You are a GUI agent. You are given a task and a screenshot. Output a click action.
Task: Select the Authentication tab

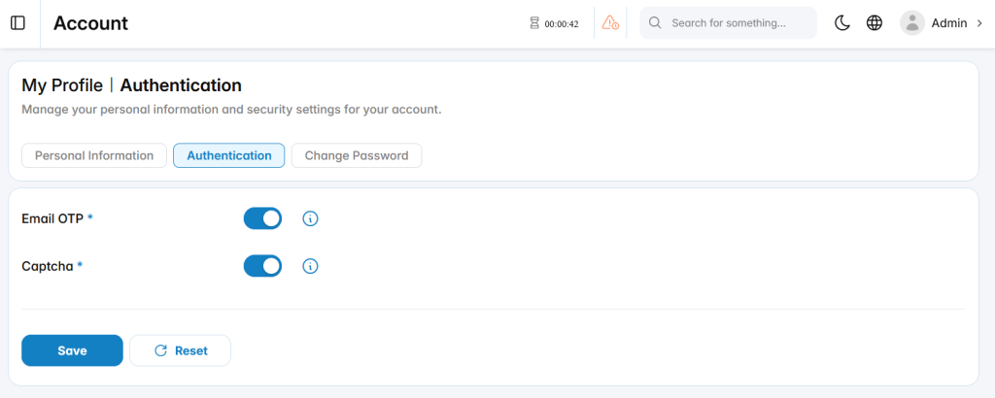click(229, 155)
